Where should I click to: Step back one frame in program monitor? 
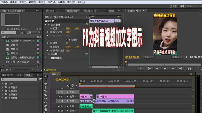157,69
